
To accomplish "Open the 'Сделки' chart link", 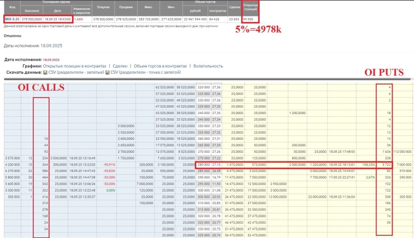I will [120, 66].
